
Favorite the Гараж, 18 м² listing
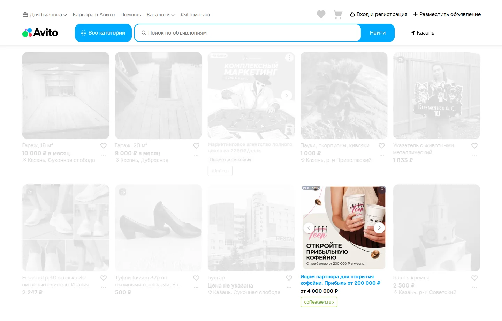pyautogui.click(x=104, y=146)
